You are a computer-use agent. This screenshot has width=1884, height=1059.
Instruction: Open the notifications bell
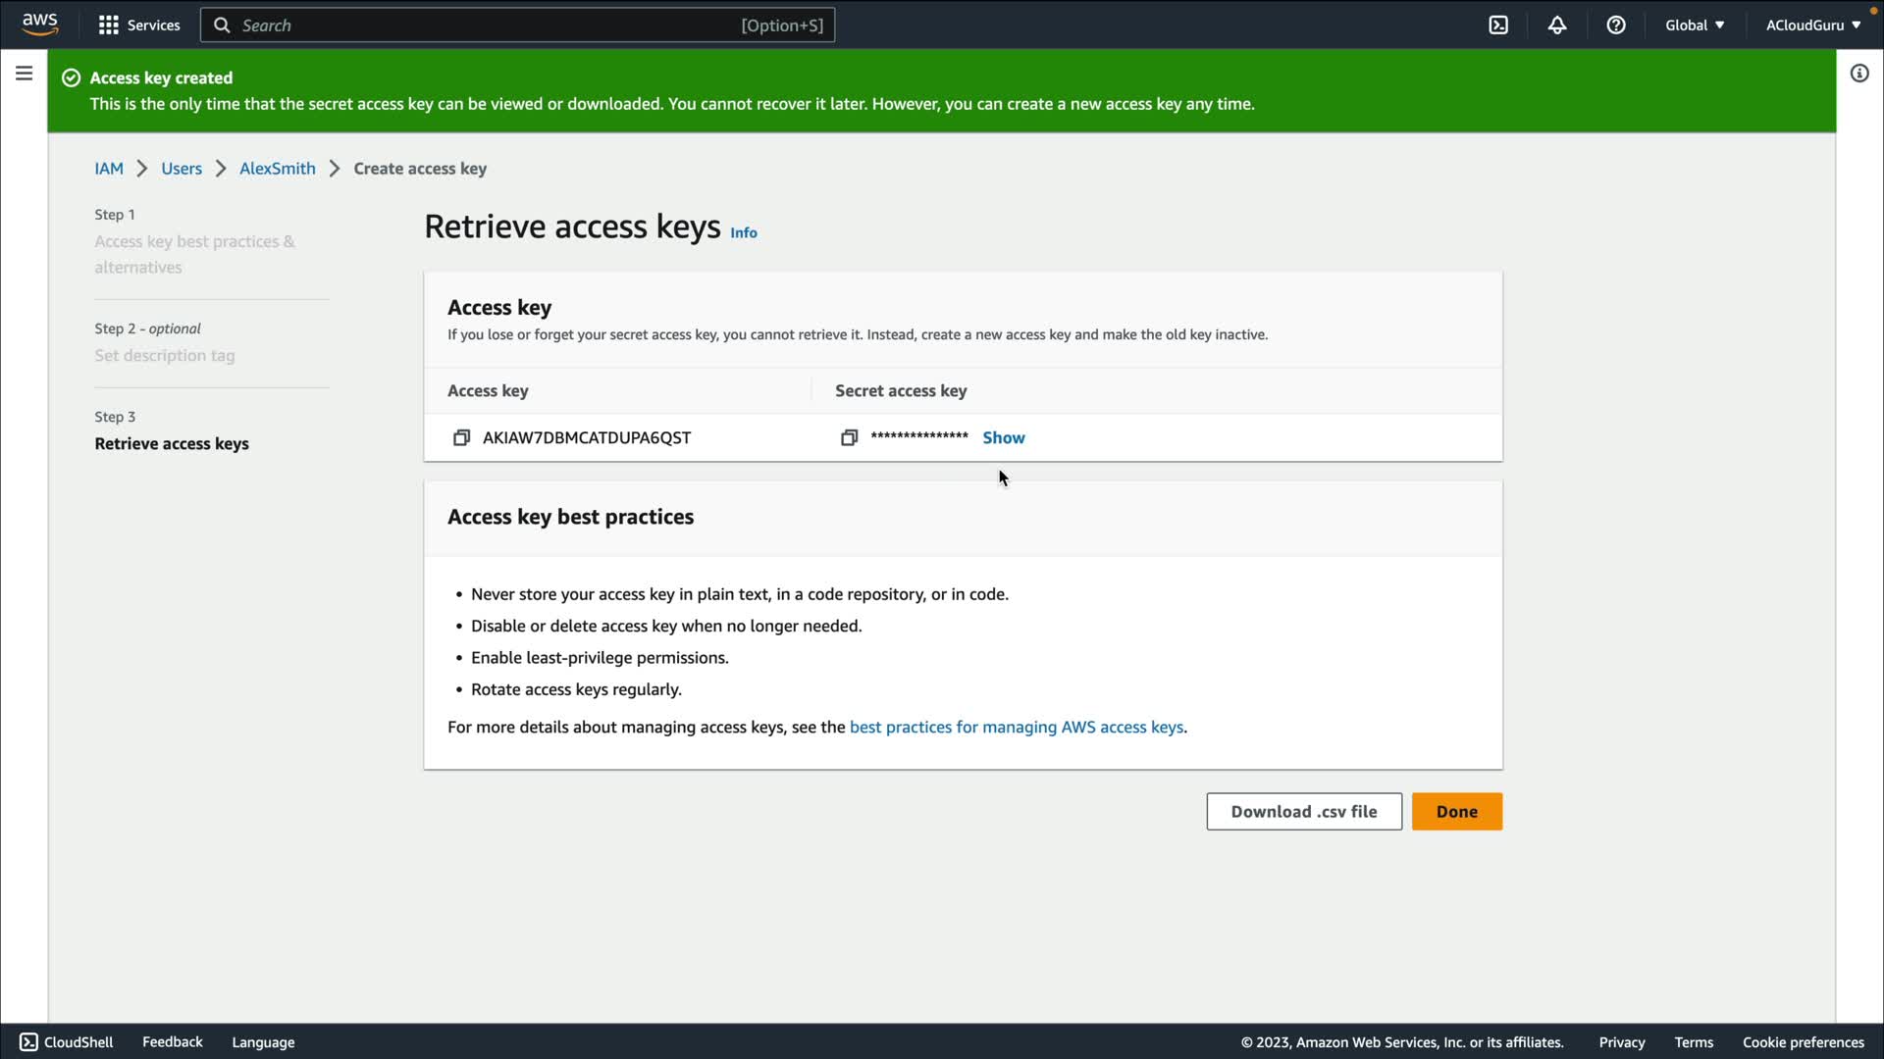point(1557,25)
